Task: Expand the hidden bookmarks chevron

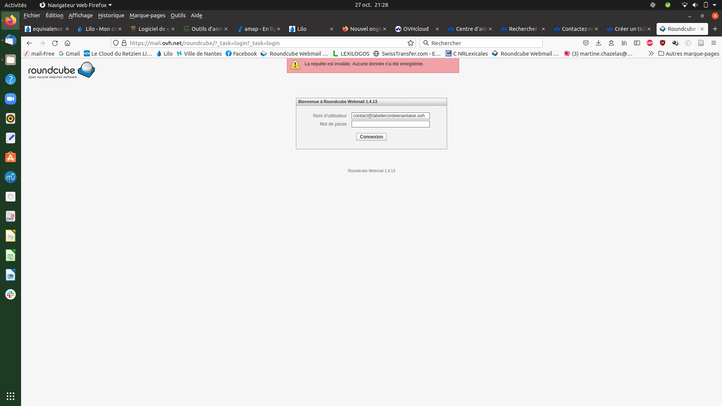Action: pos(651,53)
